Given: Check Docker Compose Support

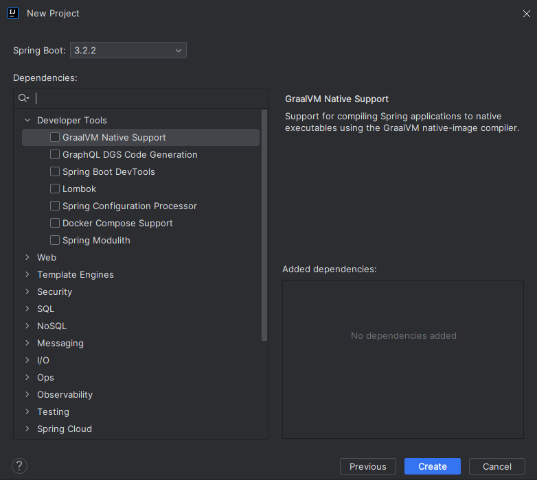Looking at the screenshot, I should [55, 223].
